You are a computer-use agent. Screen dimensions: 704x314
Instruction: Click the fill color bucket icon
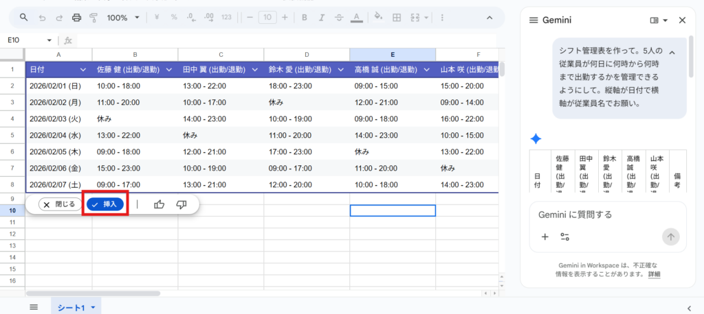click(377, 17)
